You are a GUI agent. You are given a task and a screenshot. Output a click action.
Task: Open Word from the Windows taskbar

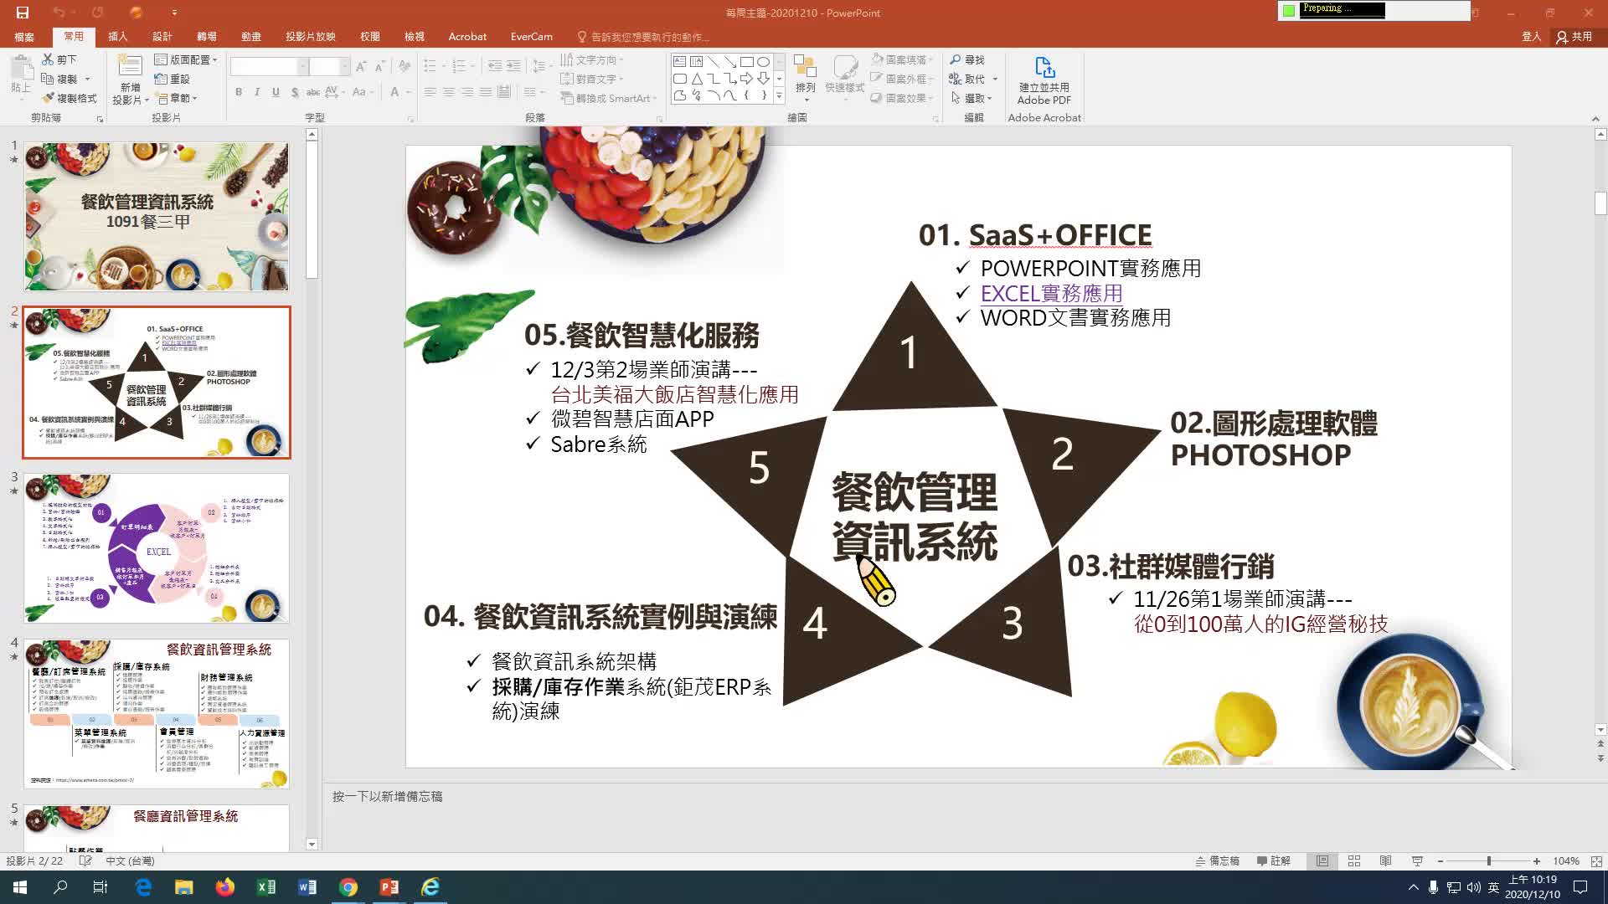307,887
